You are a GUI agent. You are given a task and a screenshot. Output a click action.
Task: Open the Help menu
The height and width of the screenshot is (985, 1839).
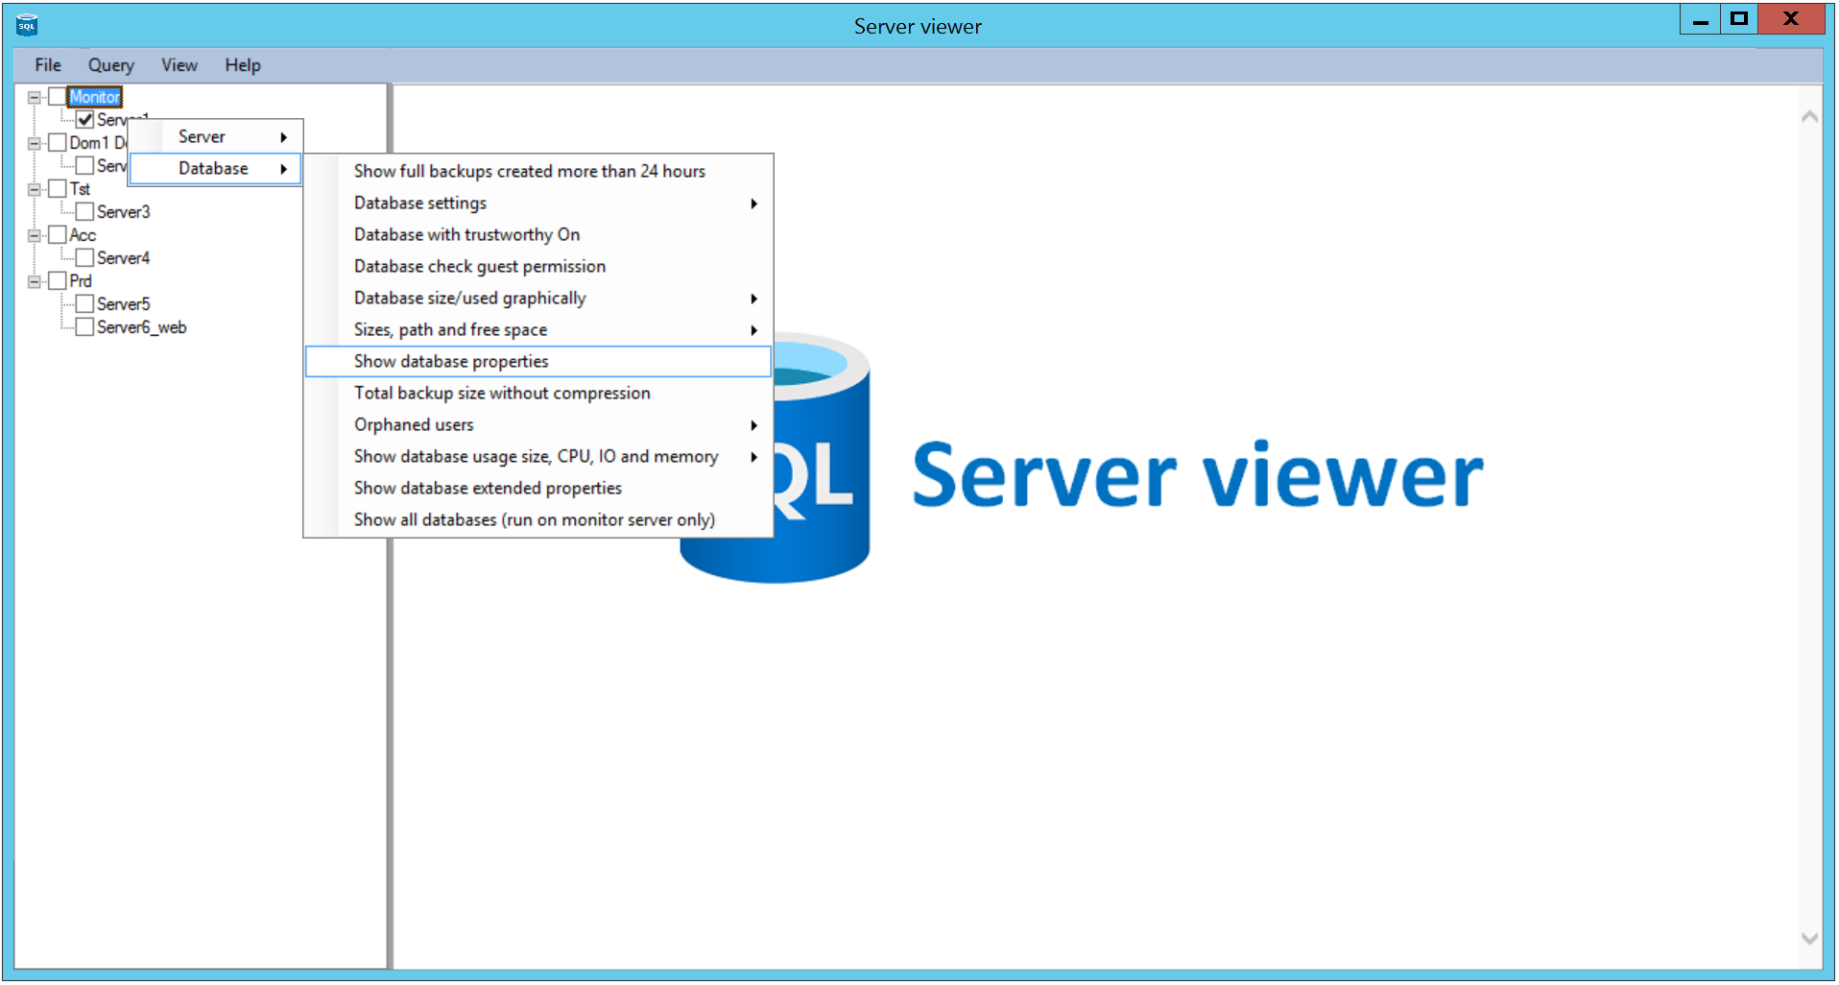pyautogui.click(x=242, y=65)
